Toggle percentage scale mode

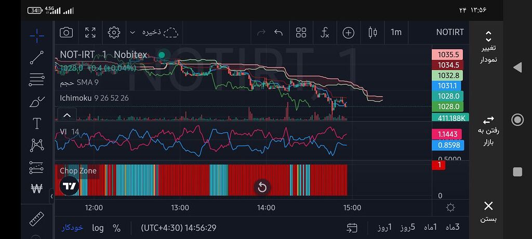(x=116, y=228)
